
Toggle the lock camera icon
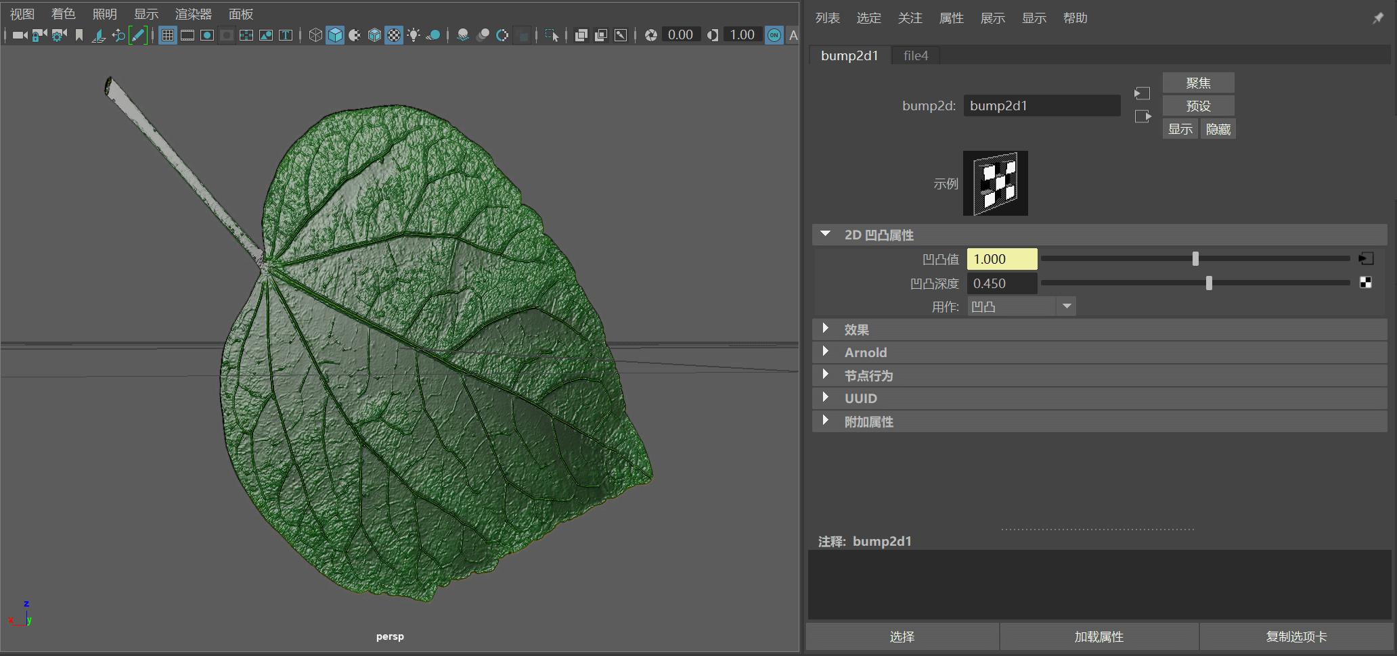tap(40, 35)
